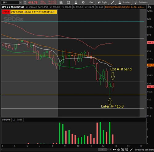Click the 415 price axis label
The height and width of the screenshot is (152, 154).
click(149, 100)
